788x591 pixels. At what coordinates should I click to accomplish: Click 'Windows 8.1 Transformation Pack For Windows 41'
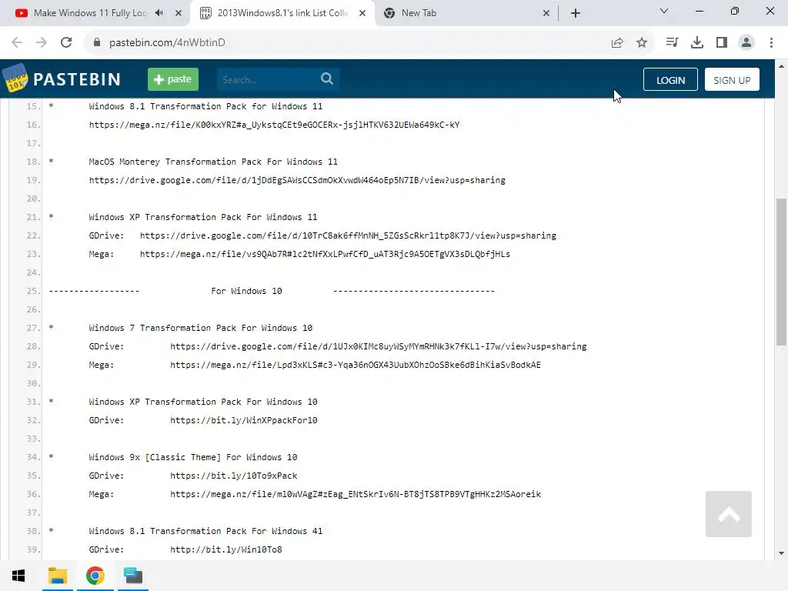pos(205,531)
